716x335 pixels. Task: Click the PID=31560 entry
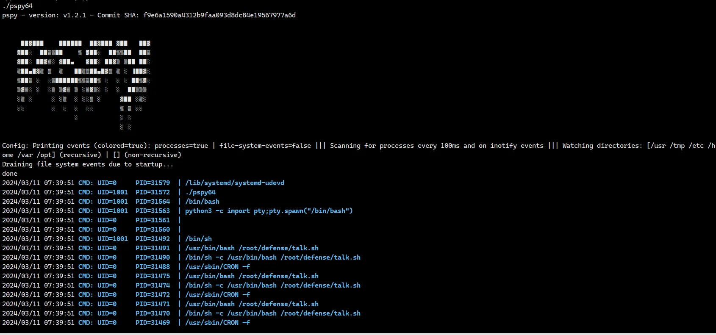pos(153,230)
